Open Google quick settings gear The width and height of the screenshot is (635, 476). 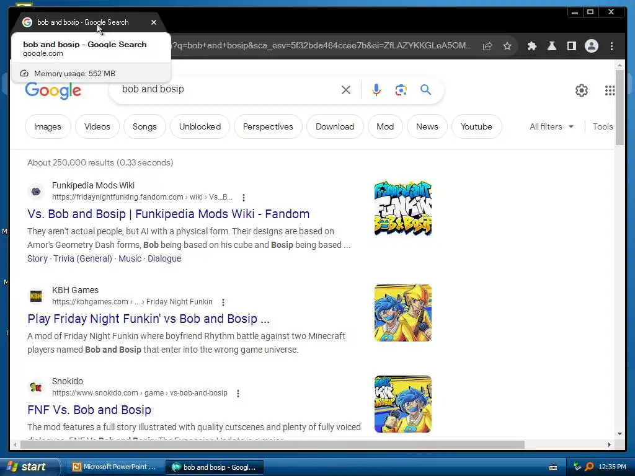tap(582, 90)
